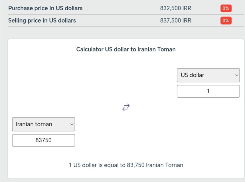
Task: Click the swap icon between the currency fields
Action: [x=126, y=107]
